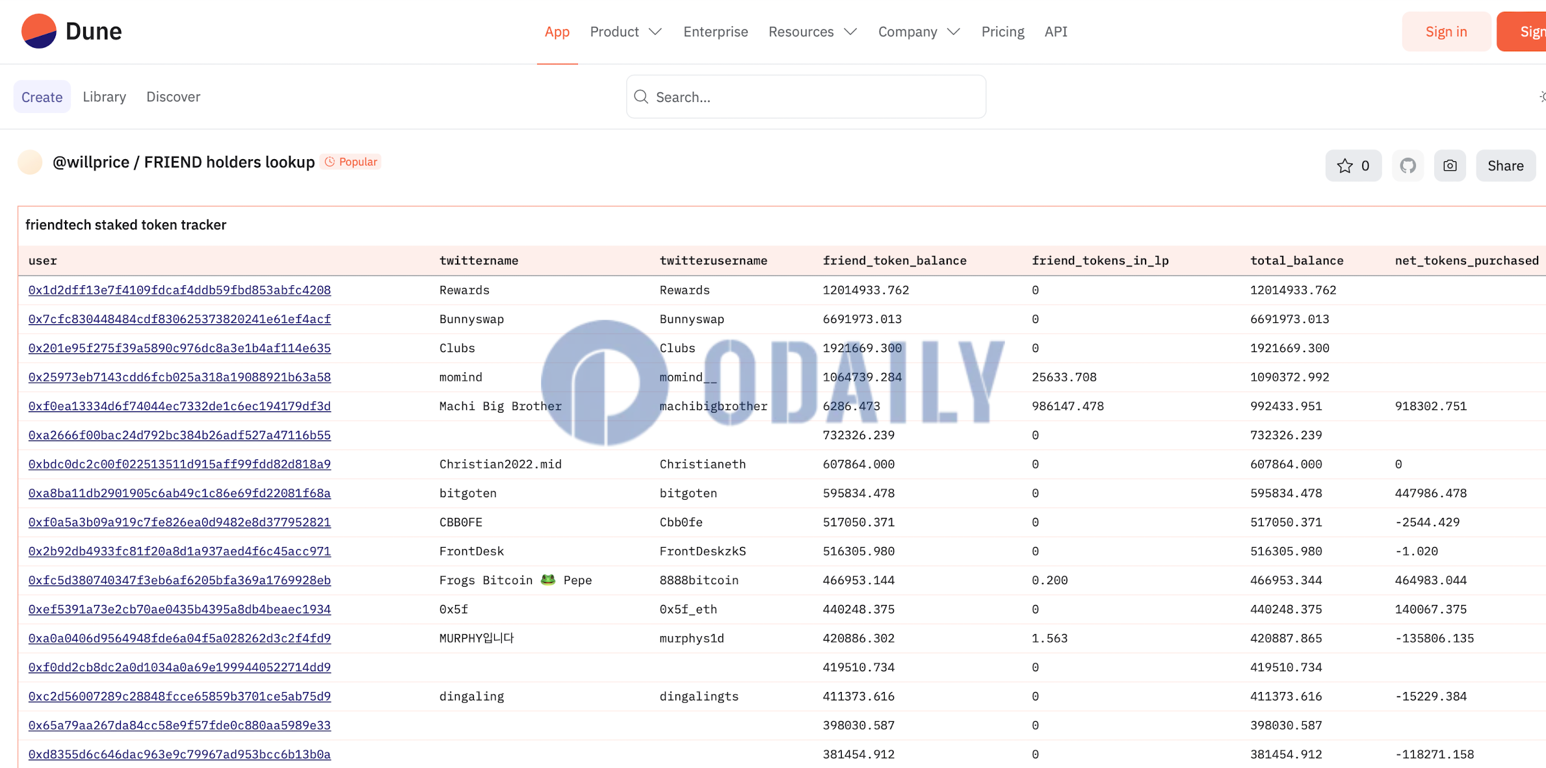
Task: Open address 0xd8355d6c646dac963e9c79967ad953bcc6b13b0a
Action: tap(179, 754)
